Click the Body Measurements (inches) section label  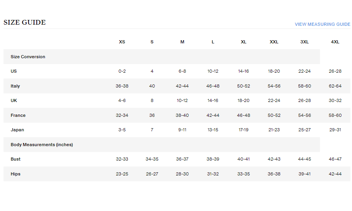click(42, 145)
